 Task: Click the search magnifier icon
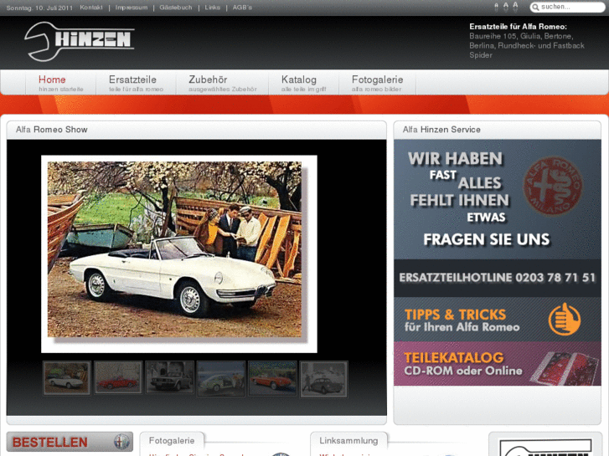(535, 7)
